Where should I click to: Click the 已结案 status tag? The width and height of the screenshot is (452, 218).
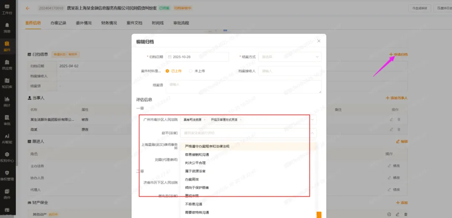pyautogui.click(x=164, y=8)
